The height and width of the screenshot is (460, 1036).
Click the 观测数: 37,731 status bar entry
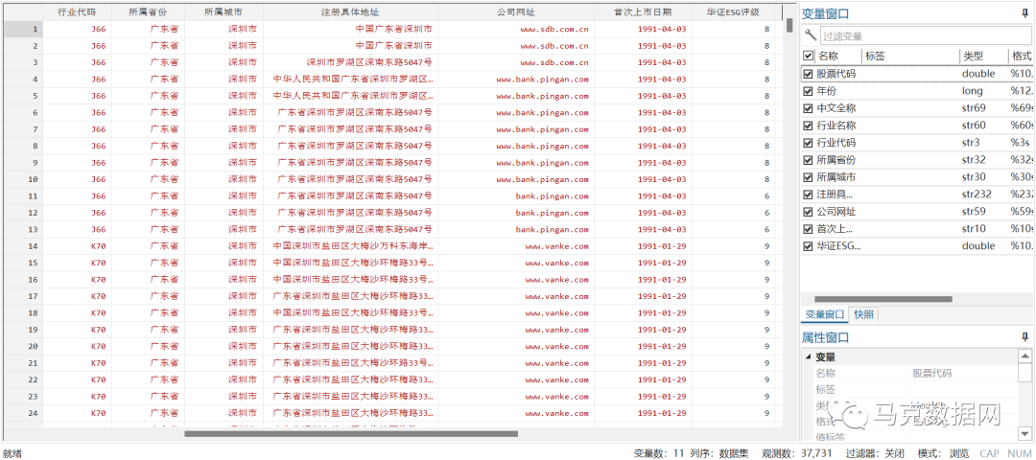(799, 453)
